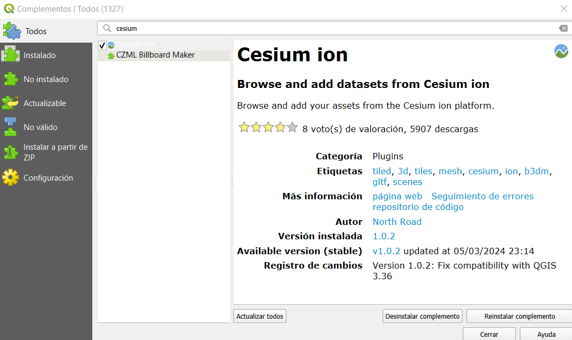
Task: Open the 'tiled' tag link
Action: (x=382, y=171)
